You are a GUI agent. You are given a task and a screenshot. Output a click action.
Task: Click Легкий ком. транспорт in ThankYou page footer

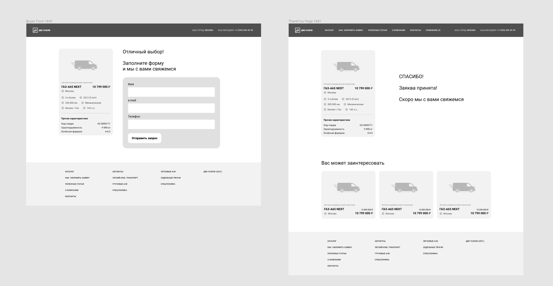click(x=388, y=248)
